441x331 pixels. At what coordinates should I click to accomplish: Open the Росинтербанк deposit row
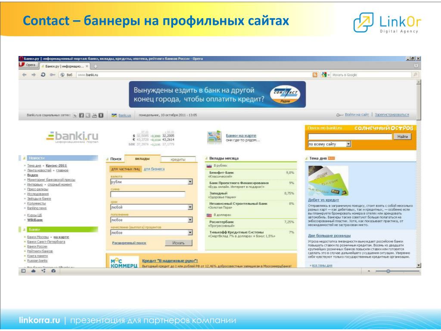click(251, 224)
